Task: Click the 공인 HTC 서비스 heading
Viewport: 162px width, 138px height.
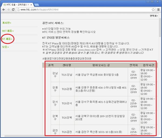Action: 53,23
